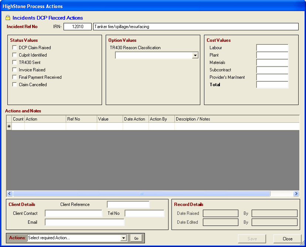Mark Final Payment Received checkbox

(x=15, y=77)
